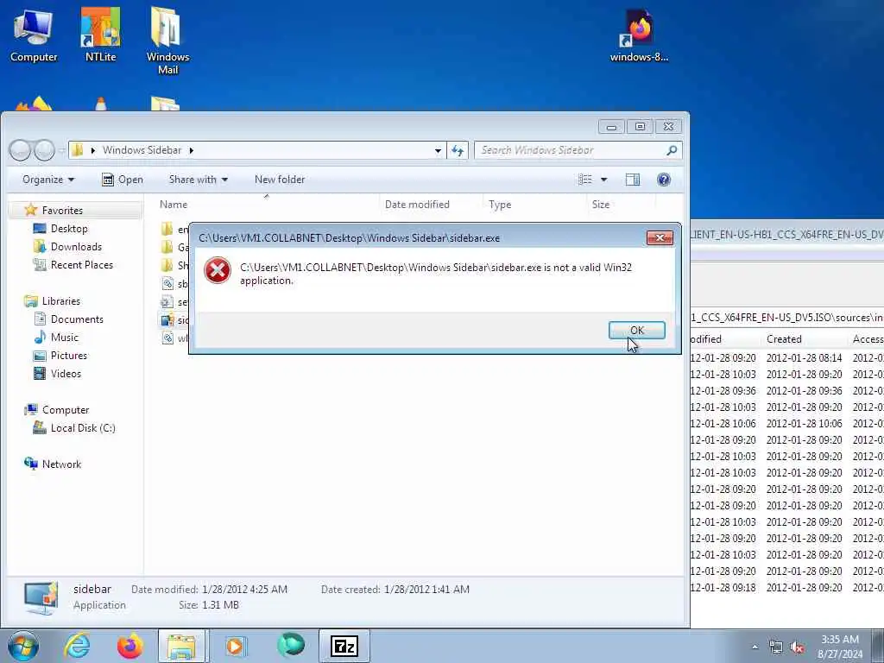The width and height of the screenshot is (884, 663).
Task: Click the Windows Sidebar breadcrumb
Action: [142, 150]
